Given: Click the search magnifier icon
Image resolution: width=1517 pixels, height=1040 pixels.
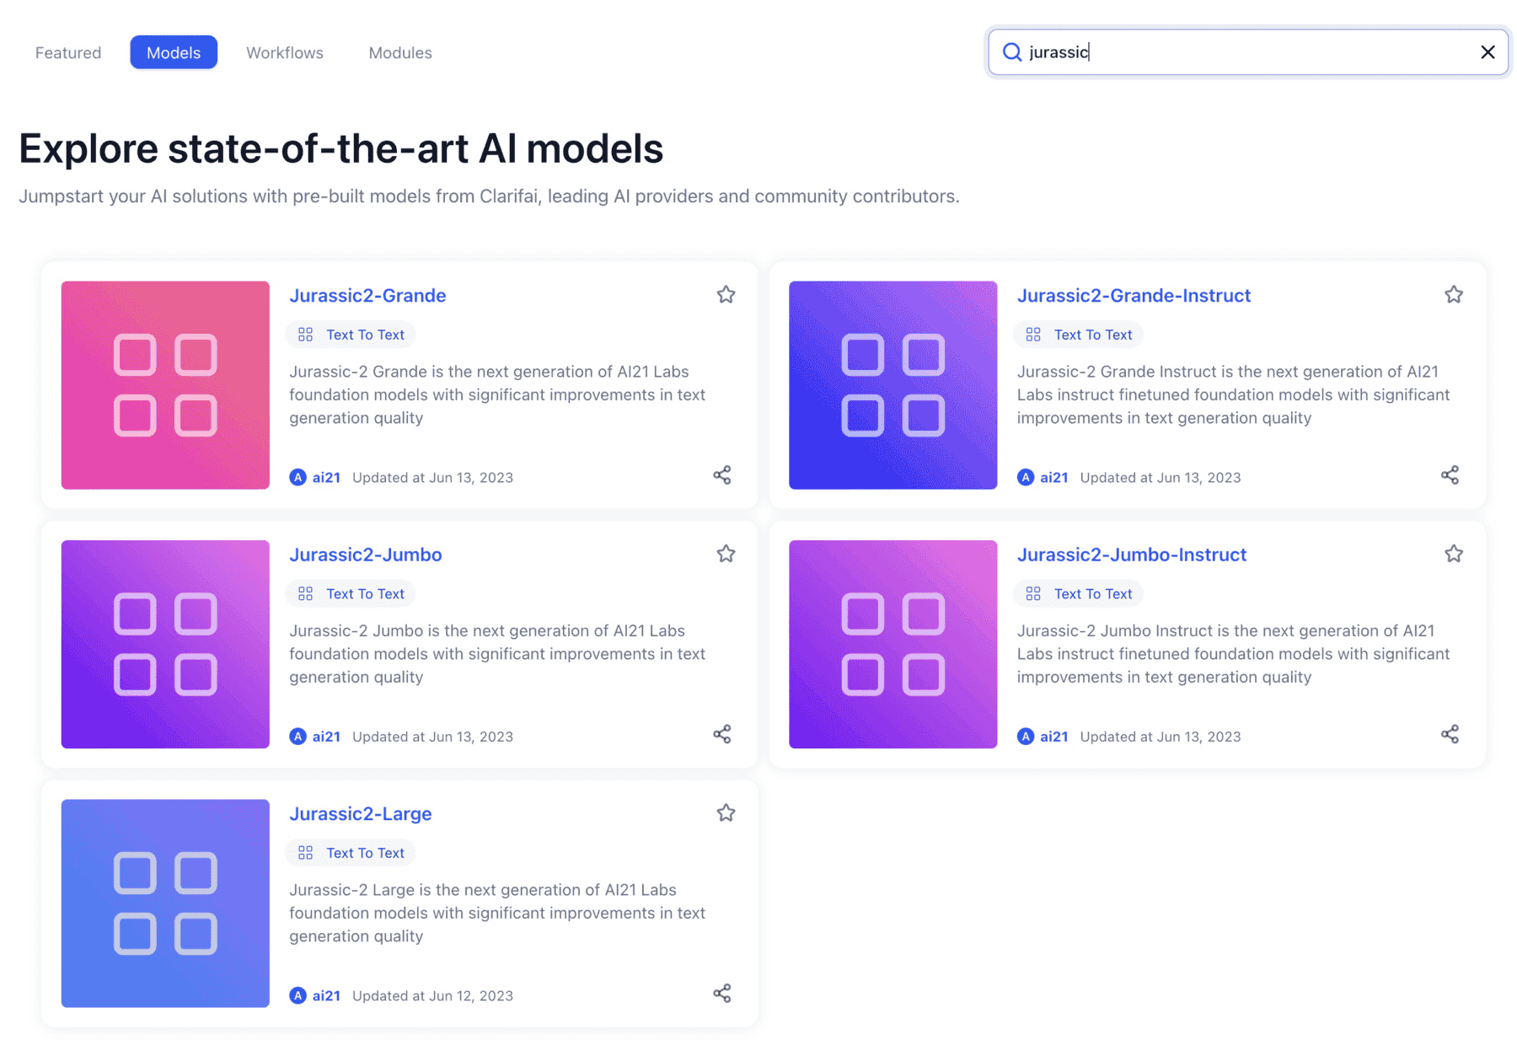Looking at the screenshot, I should tap(1011, 52).
